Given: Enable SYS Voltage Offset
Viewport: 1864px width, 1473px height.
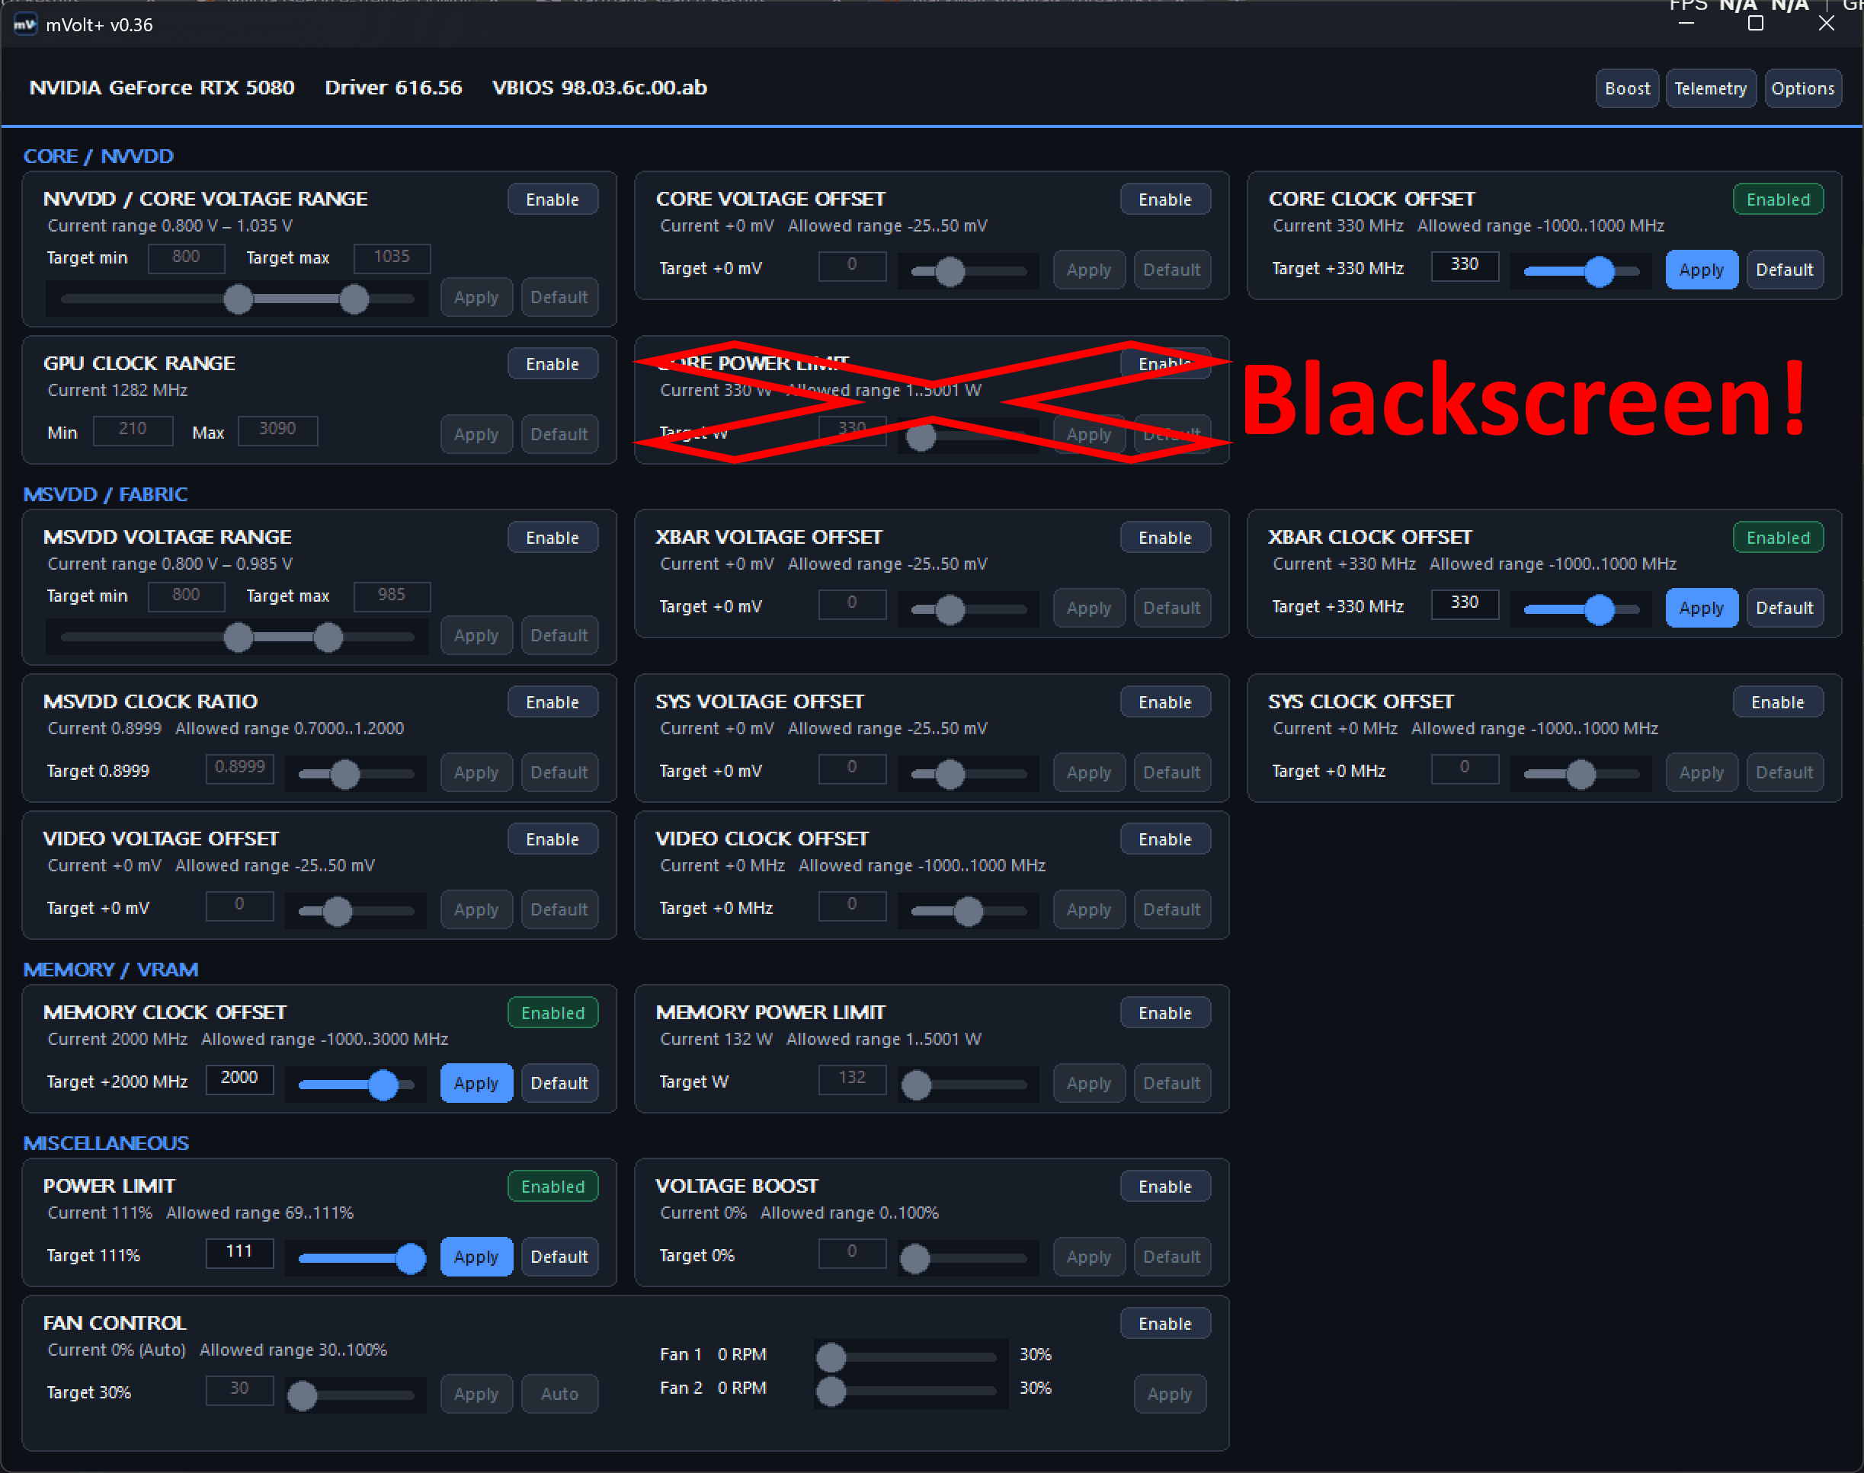Looking at the screenshot, I should [x=1165, y=702].
